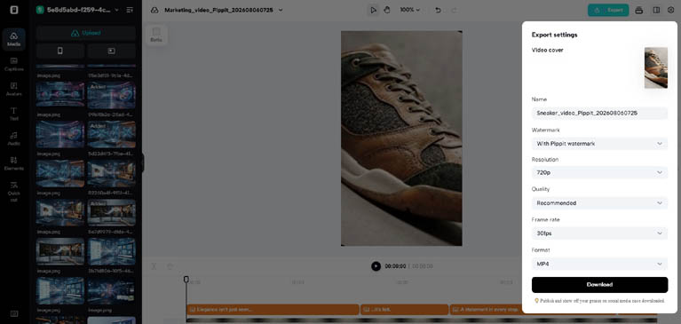Click the Export button

pos(608,10)
